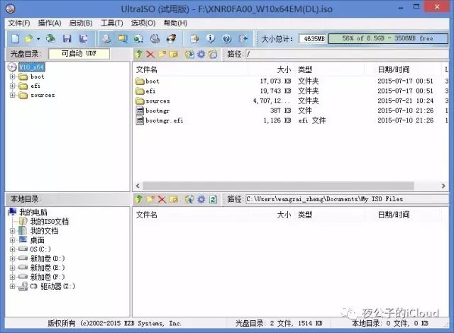Viewport: 454px width, 333px height.
Task: Sort image files by 类型 column header
Action: coord(329,69)
